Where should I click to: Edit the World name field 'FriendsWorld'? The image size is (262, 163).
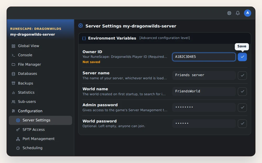204,91
